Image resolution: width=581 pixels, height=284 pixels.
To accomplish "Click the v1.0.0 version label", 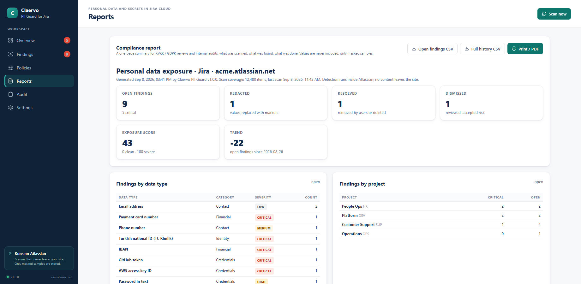I will [15, 277].
